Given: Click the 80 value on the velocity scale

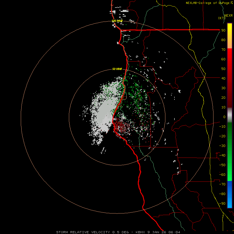Looking at the screenshot, I should [x=223, y=40].
